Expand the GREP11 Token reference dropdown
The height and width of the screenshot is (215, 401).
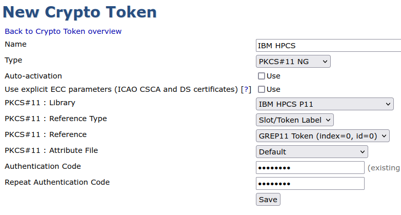[323, 136]
